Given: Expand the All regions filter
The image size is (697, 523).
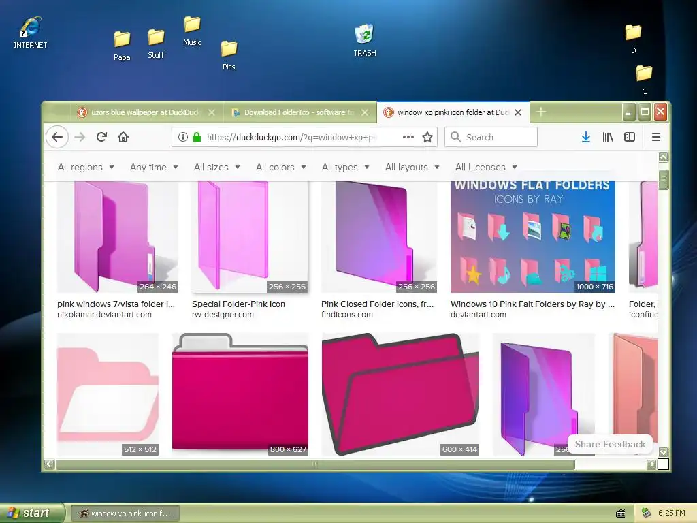Looking at the screenshot, I should pyautogui.click(x=86, y=168).
